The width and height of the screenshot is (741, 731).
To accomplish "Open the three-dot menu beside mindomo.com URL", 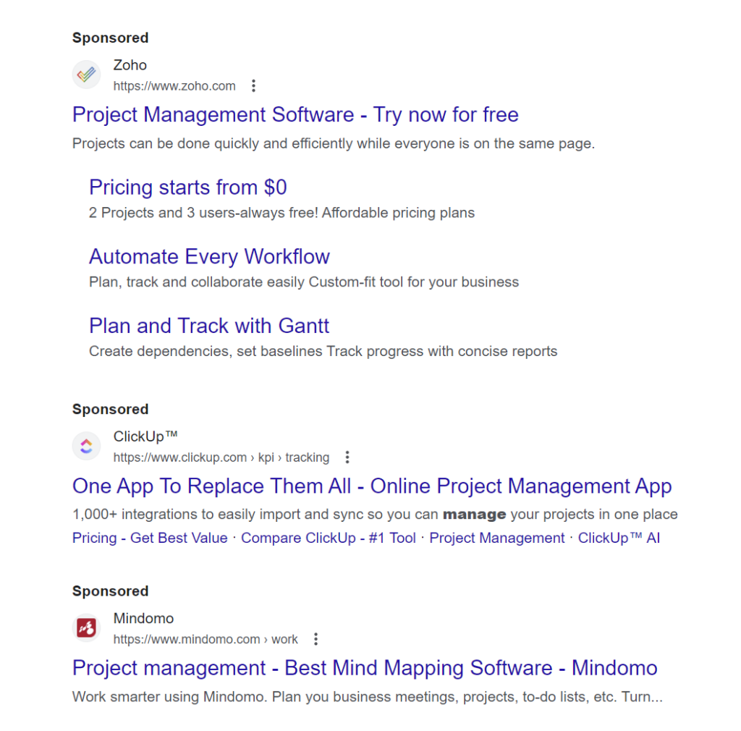I will [x=316, y=639].
